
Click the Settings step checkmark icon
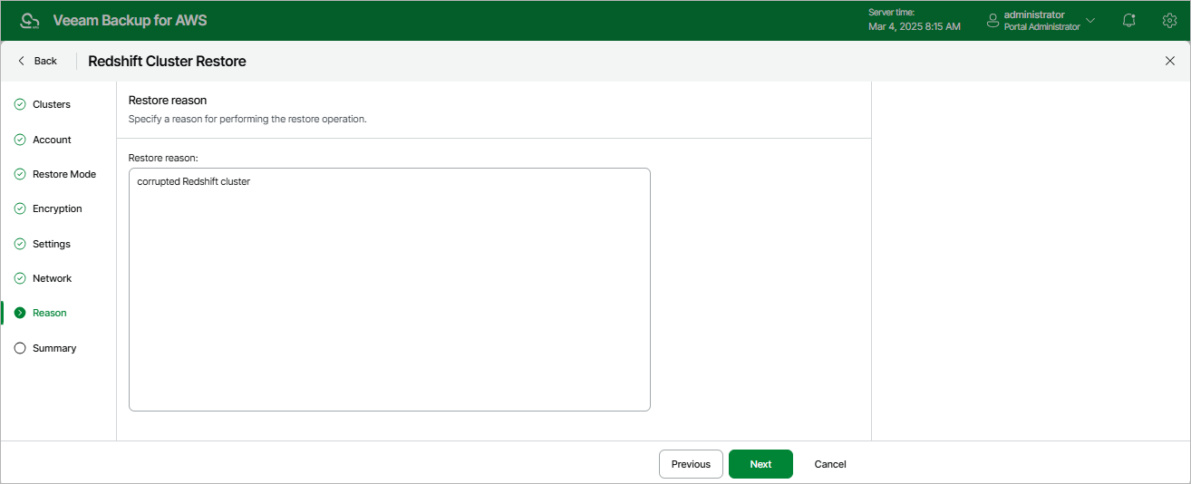(20, 244)
